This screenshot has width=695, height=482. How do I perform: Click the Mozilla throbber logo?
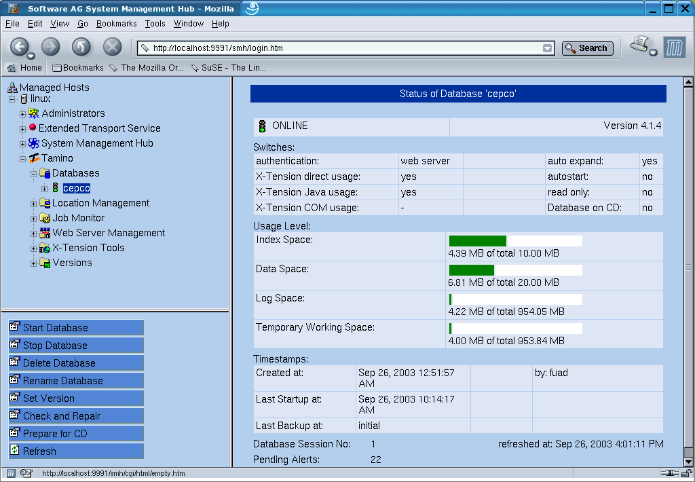[674, 48]
